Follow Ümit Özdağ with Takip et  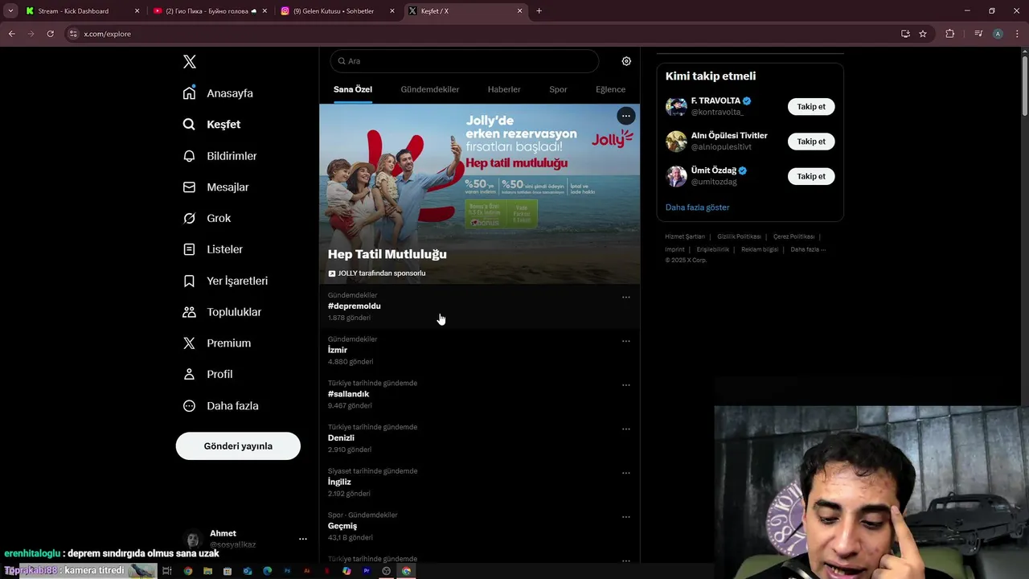[811, 176]
